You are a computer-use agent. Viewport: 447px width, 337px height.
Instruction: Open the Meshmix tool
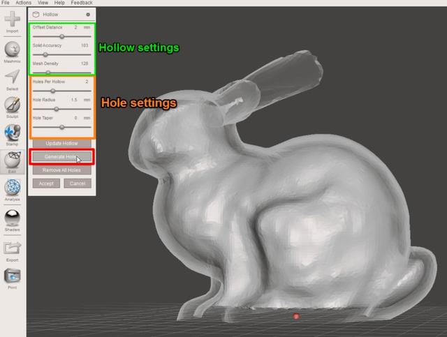(x=12, y=50)
